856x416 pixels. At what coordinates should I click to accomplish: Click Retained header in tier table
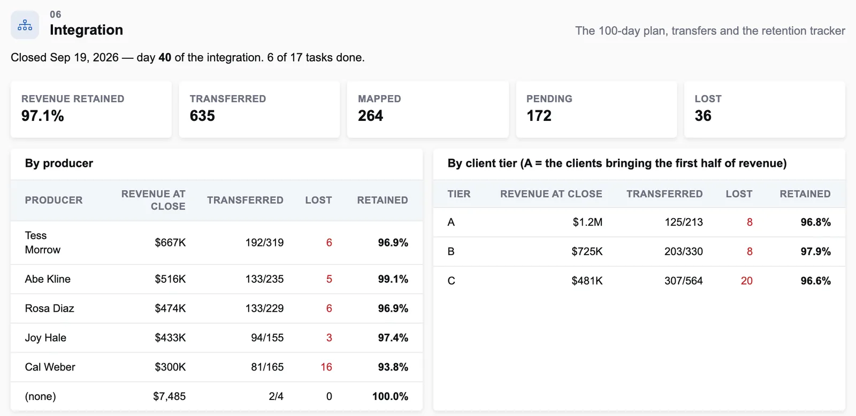click(x=805, y=194)
